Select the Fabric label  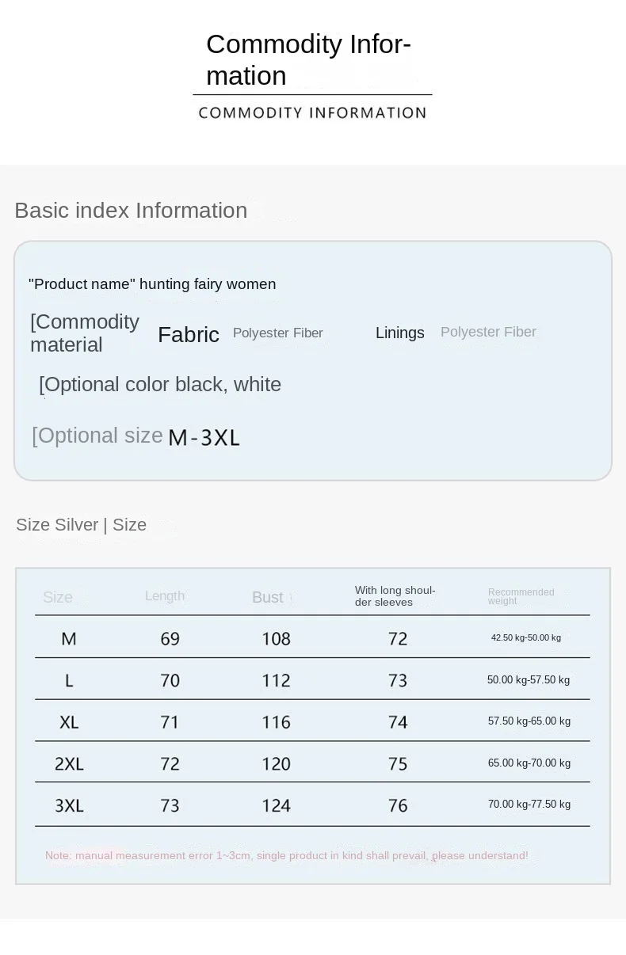coord(189,335)
